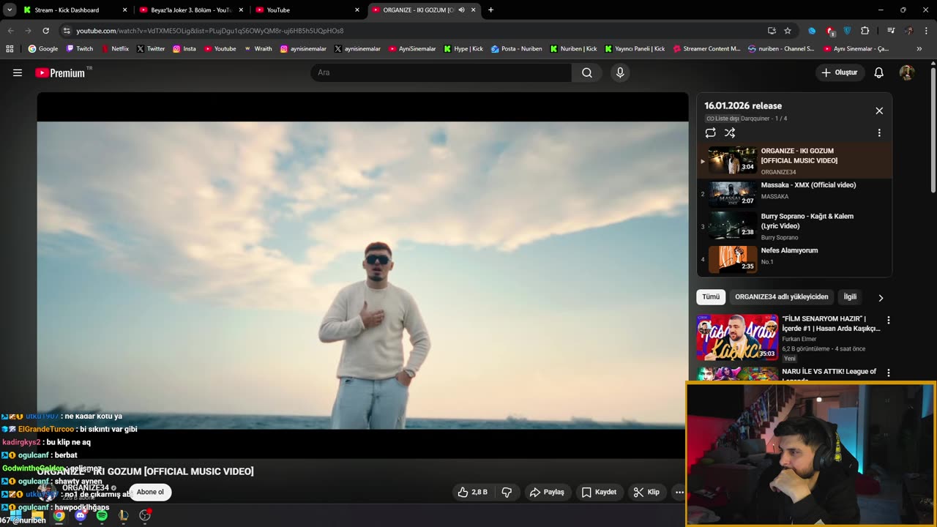Viewport: 937px width, 527px height.
Task: Toggle playlist shuffle
Action: (x=730, y=132)
